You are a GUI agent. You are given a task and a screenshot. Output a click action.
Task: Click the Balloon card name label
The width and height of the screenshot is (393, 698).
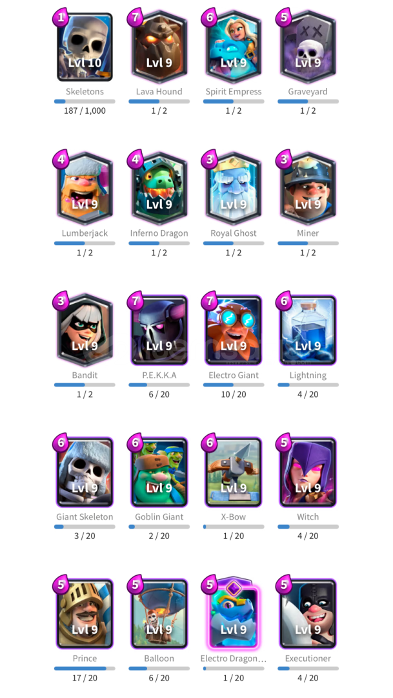coord(159,659)
